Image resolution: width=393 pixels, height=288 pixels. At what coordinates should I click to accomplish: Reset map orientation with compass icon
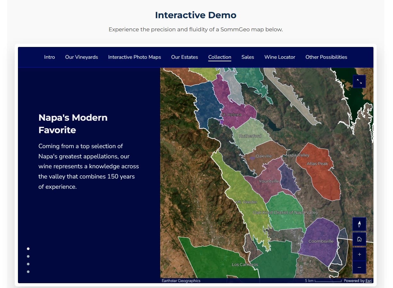click(359, 224)
